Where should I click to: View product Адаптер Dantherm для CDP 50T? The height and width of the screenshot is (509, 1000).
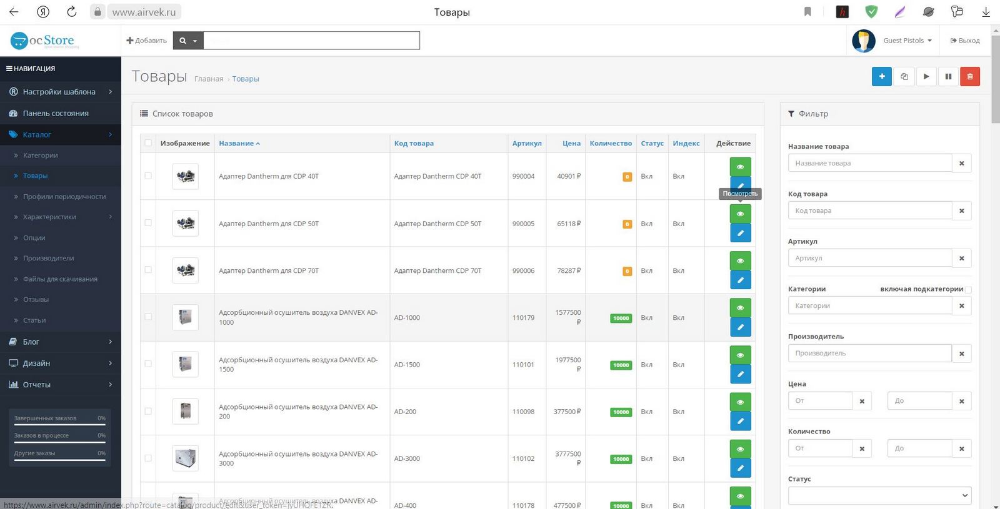740,214
